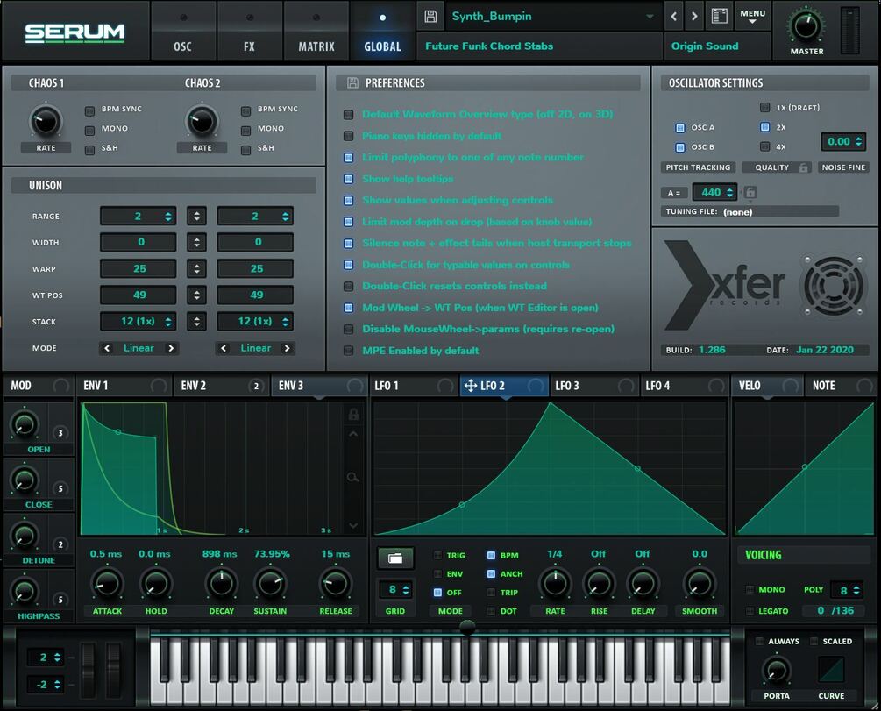Image resolution: width=881 pixels, height=711 pixels.
Task: Switch to the FX tab
Action: (250, 31)
